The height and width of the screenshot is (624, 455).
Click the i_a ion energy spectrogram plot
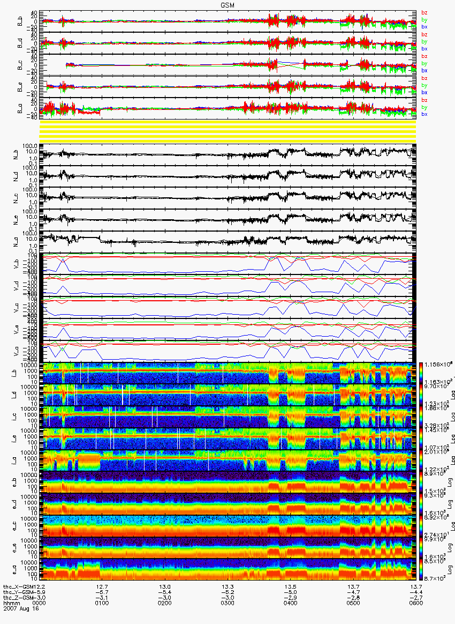227,461
